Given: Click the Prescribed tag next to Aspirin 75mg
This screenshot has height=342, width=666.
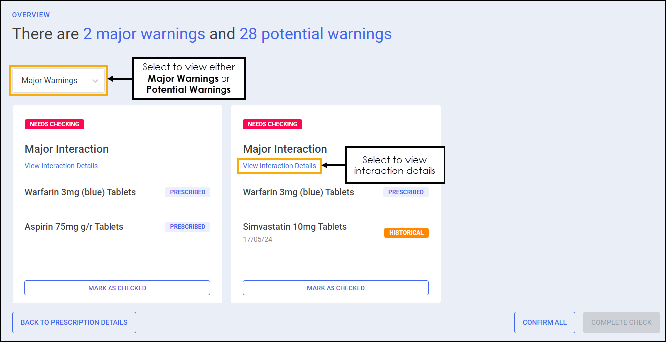Looking at the screenshot, I should [187, 227].
